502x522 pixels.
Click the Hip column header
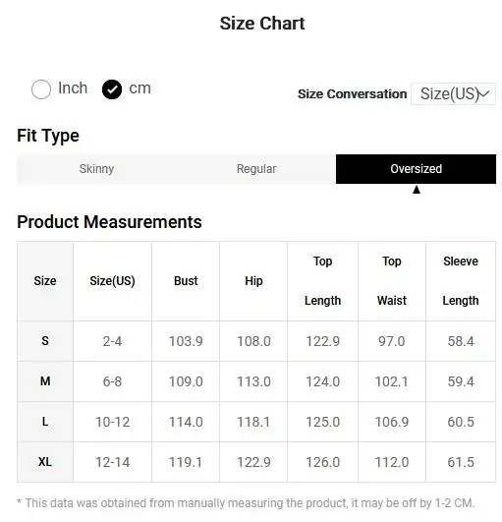[253, 281]
